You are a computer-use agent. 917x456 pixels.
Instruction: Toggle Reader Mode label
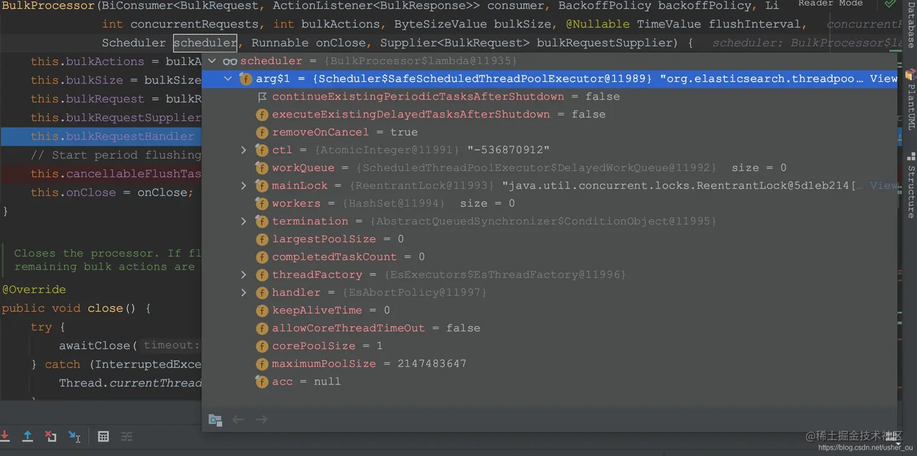click(x=830, y=4)
